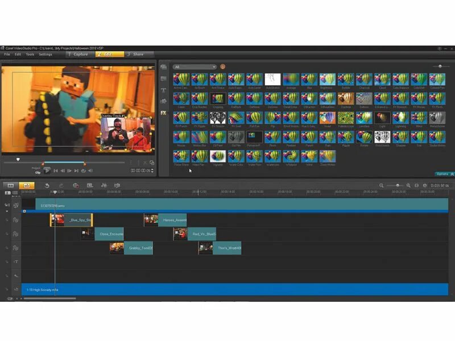This screenshot has height=341, width=455.
Task: Play the clip in preview
Action: (x=47, y=171)
